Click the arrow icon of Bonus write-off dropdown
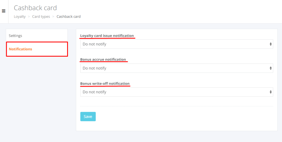 (271, 92)
